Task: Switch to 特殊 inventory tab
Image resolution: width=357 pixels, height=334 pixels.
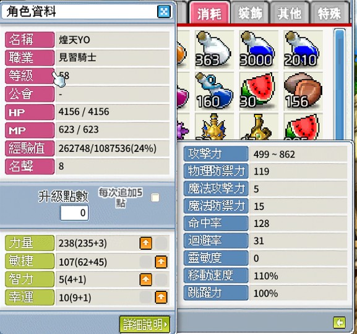Action: click(x=329, y=13)
